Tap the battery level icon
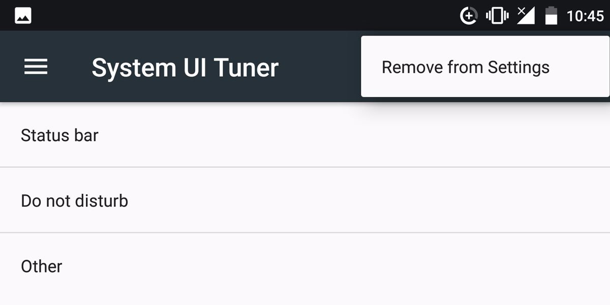The width and height of the screenshot is (610, 305). click(x=551, y=16)
